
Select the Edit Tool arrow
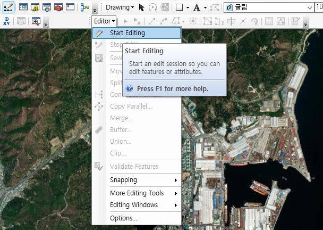[x=125, y=21]
